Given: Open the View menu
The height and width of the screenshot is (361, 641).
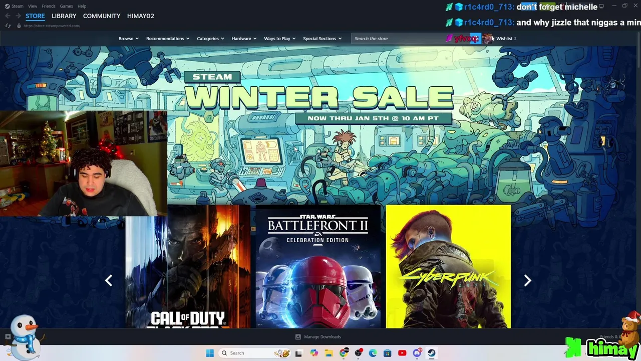Looking at the screenshot, I should point(33,6).
